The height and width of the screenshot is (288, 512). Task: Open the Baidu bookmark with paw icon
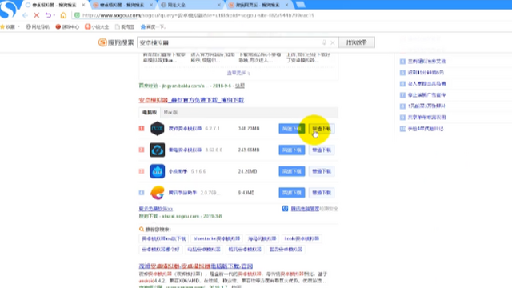(153, 26)
